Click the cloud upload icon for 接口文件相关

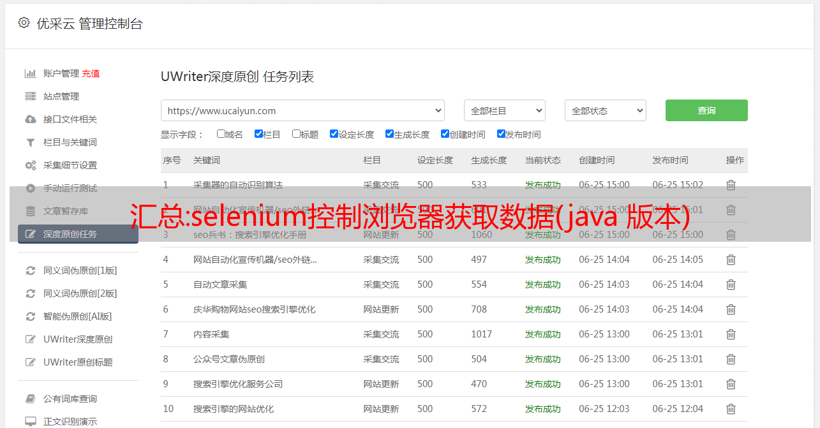(30, 119)
